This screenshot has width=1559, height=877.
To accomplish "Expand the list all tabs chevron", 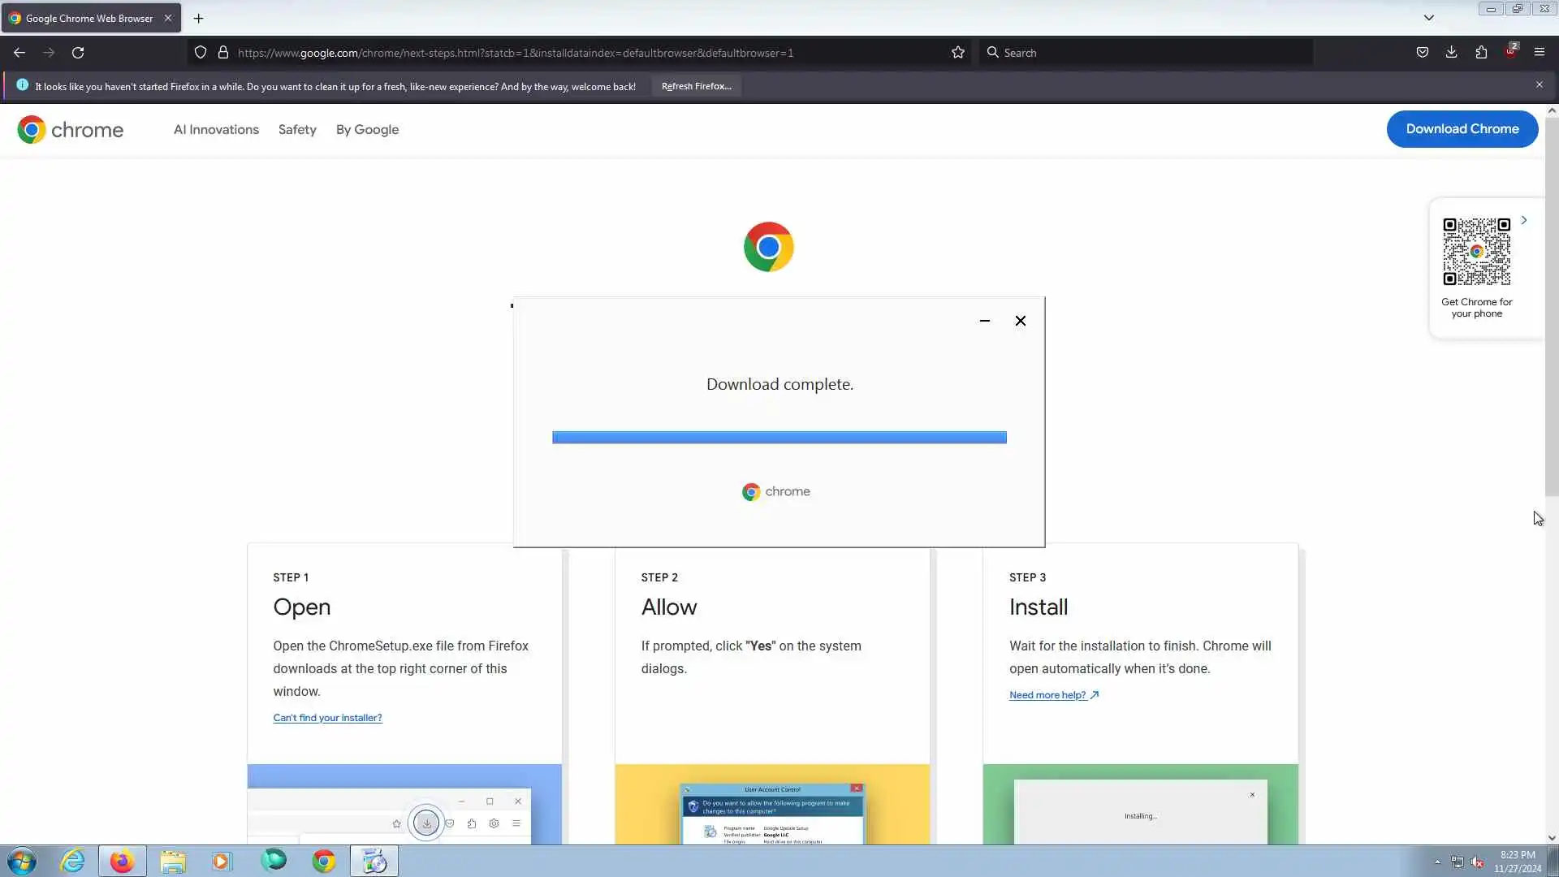I will [1428, 18].
